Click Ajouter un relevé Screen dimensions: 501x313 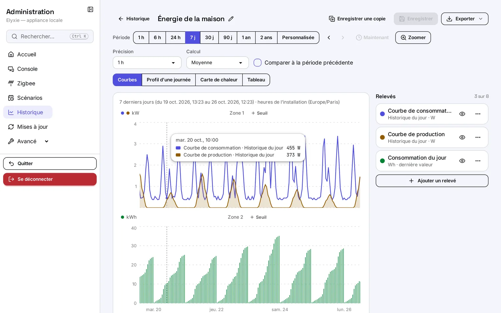point(432,181)
